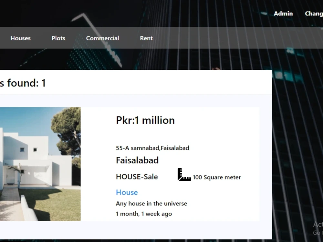Viewport: 323px width, 242px height.
Task: Click the 100 Square meter text
Action: tap(216, 177)
